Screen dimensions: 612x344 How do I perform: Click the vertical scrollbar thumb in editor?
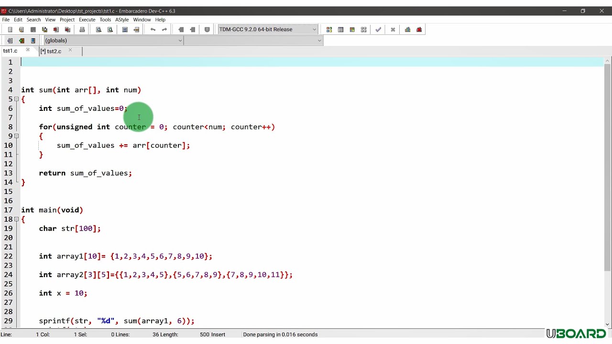click(x=608, y=167)
